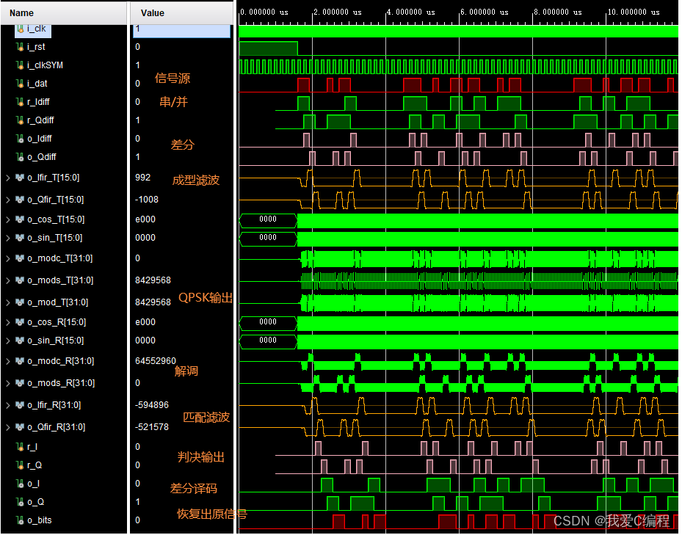The height and width of the screenshot is (535, 682).
Task: Expand the o_sin_R[15:0] bus
Action: [x=8, y=341]
